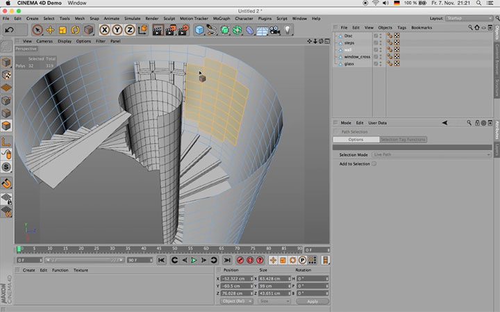
Task: Open the Object (Rel) dropdown
Action: tap(236, 301)
